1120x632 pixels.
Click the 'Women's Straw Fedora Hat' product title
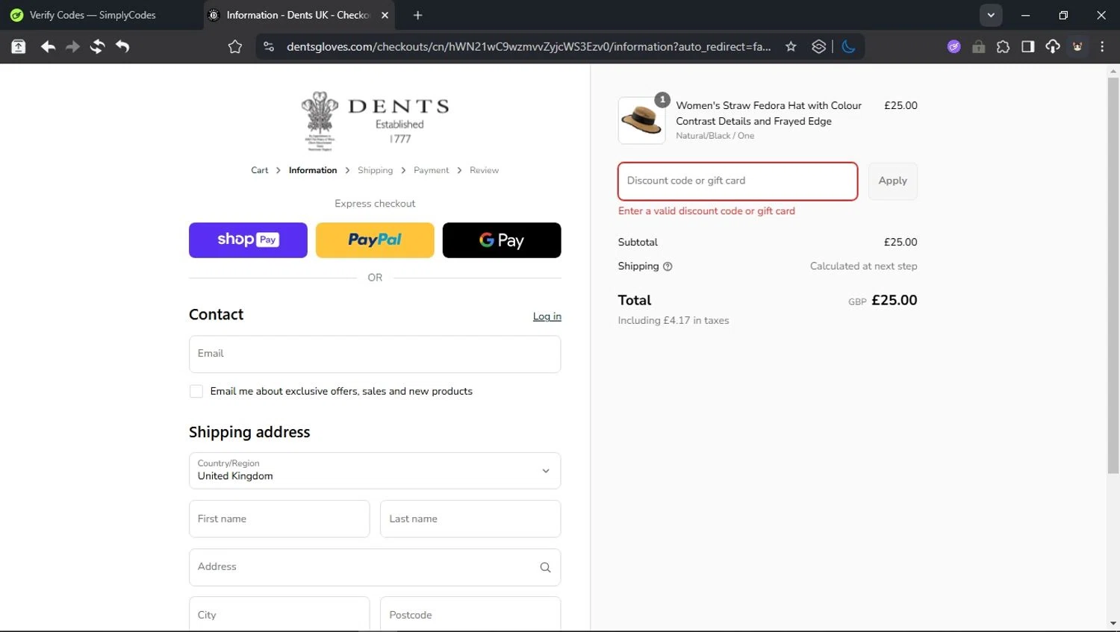769,113
